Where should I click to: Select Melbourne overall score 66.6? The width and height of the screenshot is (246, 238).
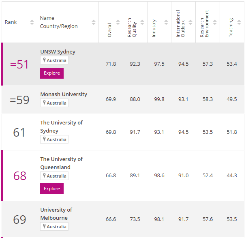[111, 219]
